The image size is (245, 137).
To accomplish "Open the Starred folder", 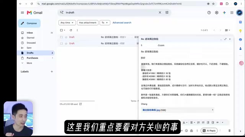I will [x=30, y=38].
